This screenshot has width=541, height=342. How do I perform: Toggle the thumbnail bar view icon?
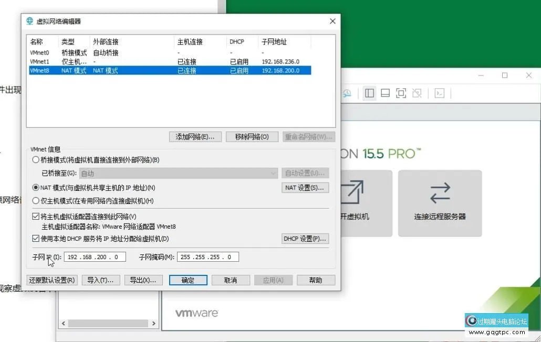click(x=385, y=93)
